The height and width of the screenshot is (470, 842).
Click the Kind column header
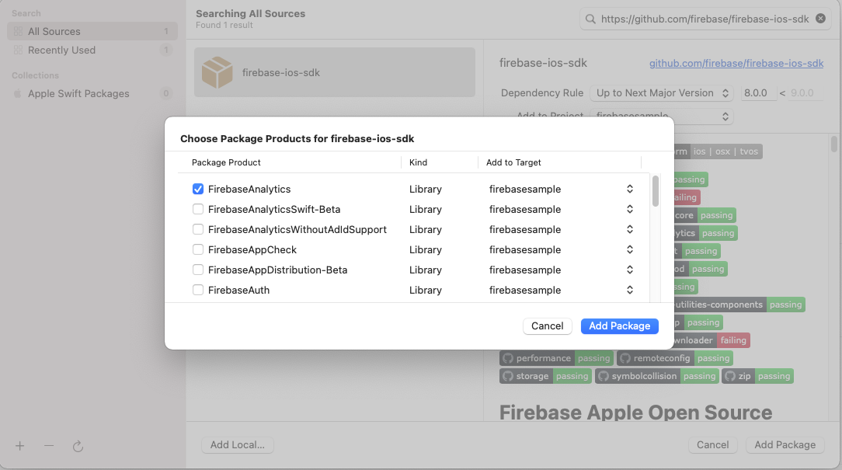pos(419,162)
